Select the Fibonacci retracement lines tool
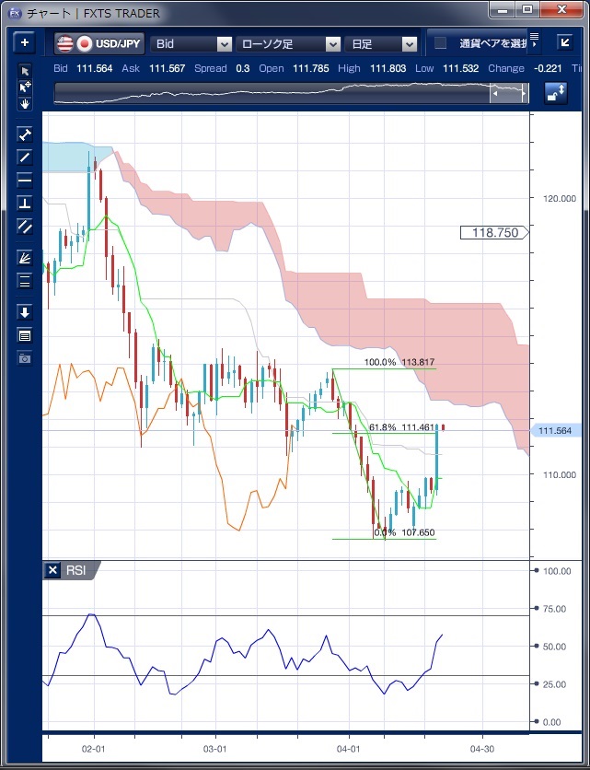590x770 pixels. 25,281
